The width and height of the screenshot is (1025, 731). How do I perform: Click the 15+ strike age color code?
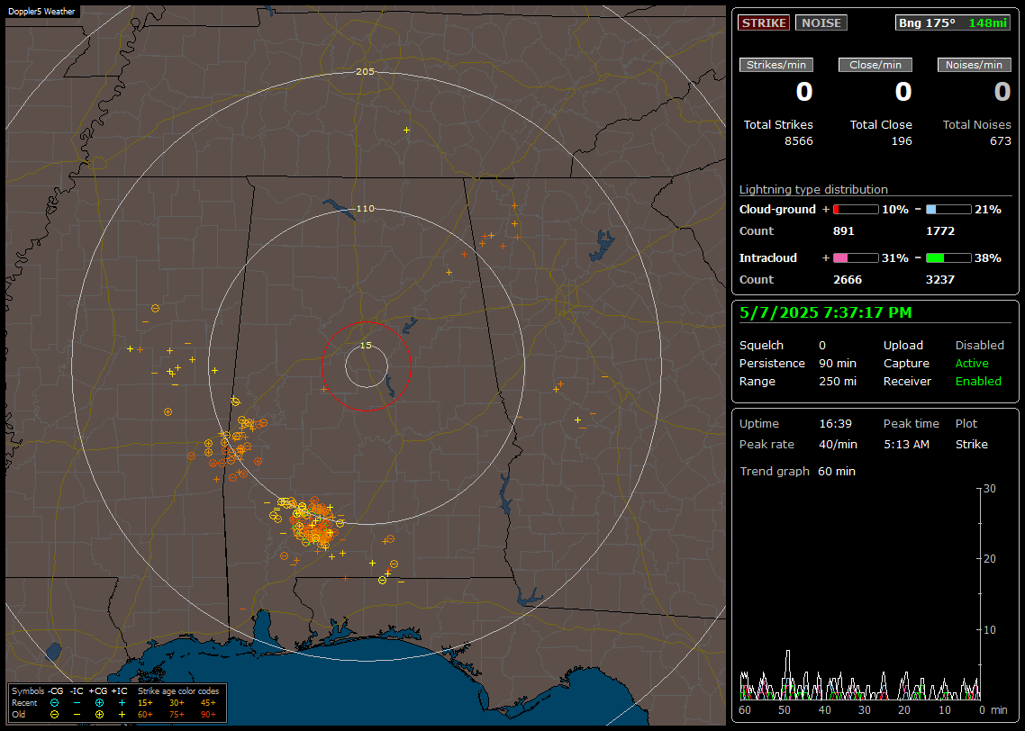click(x=145, y=703)
